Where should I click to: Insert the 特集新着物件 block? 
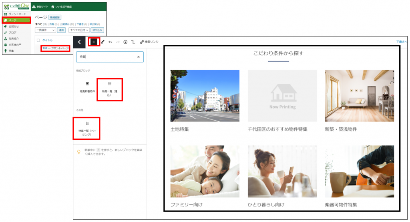[x=87, y=87]
